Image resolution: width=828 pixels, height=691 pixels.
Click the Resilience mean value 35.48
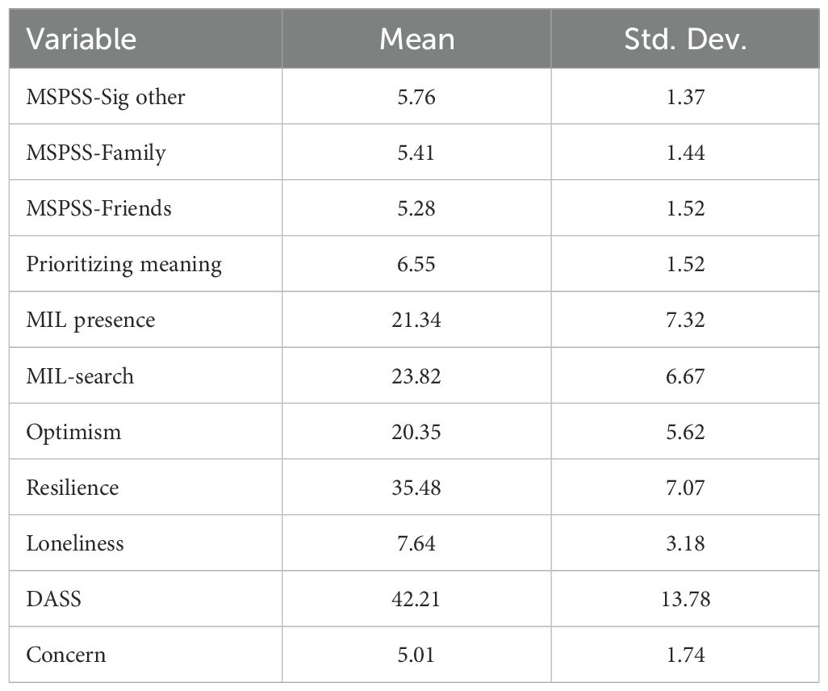[x=416, y=488]
